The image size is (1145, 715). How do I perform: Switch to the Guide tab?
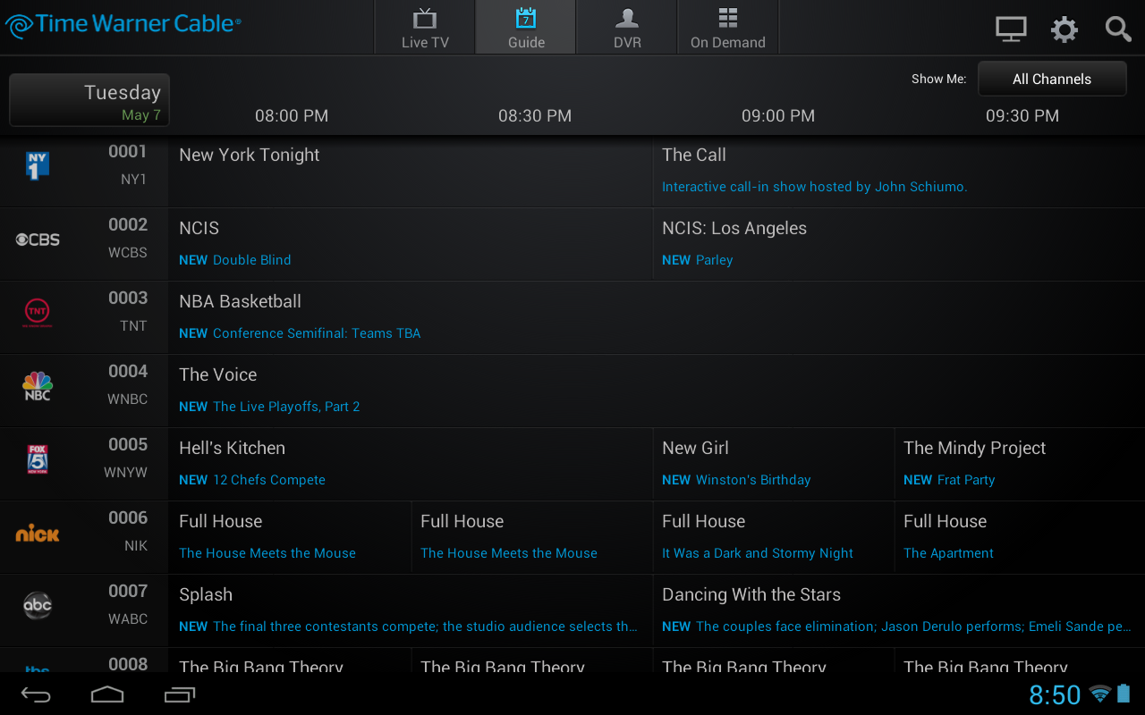pyautogui.click(x=526, y=28)
